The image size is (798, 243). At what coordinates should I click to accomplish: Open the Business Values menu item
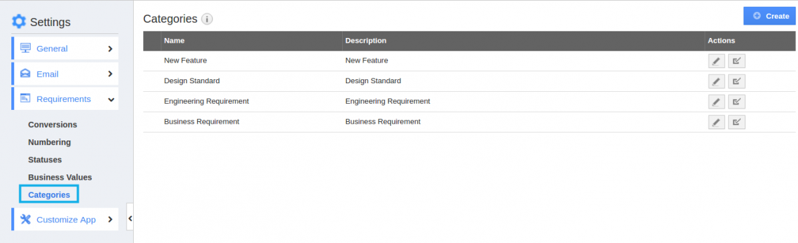pyautogui.click(x=60, y=177)
